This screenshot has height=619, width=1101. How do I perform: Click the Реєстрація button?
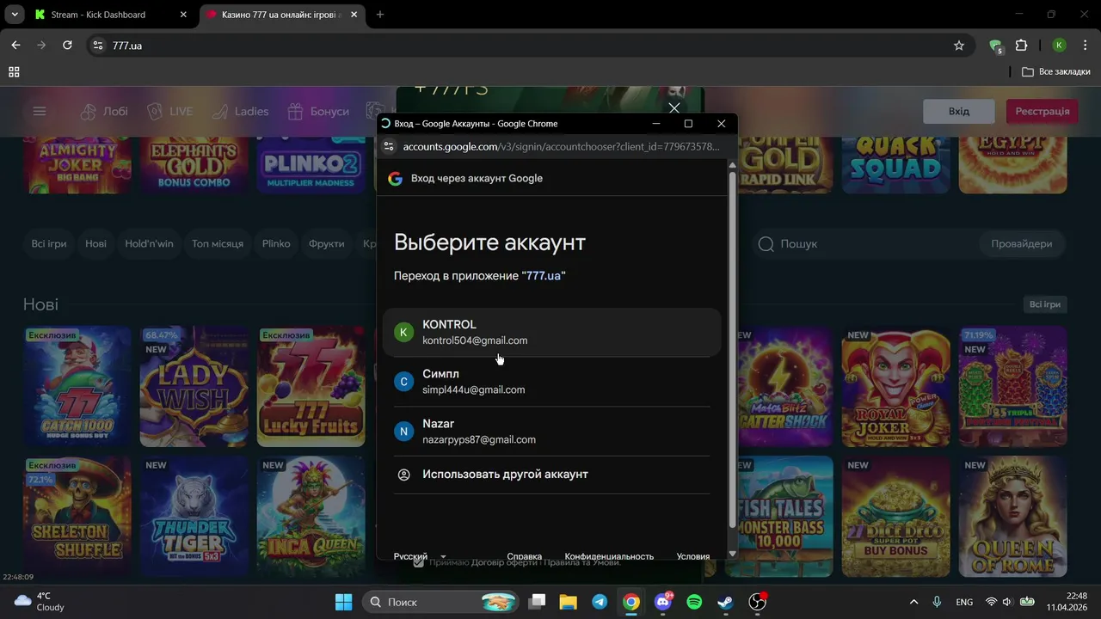click(x=1043, y=112)
